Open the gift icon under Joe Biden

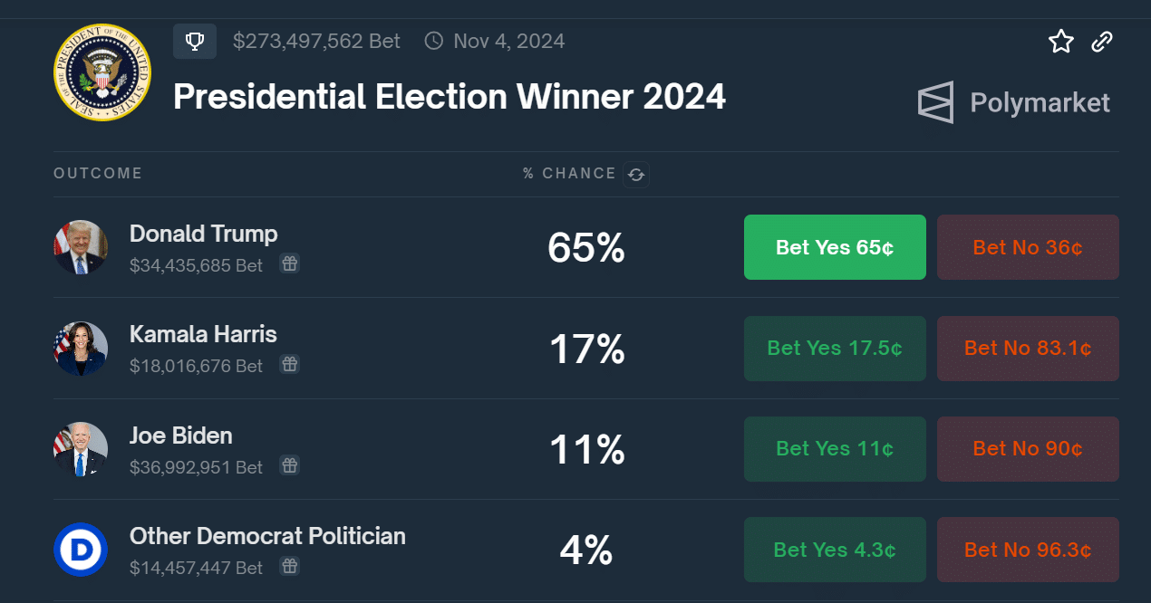289,465
